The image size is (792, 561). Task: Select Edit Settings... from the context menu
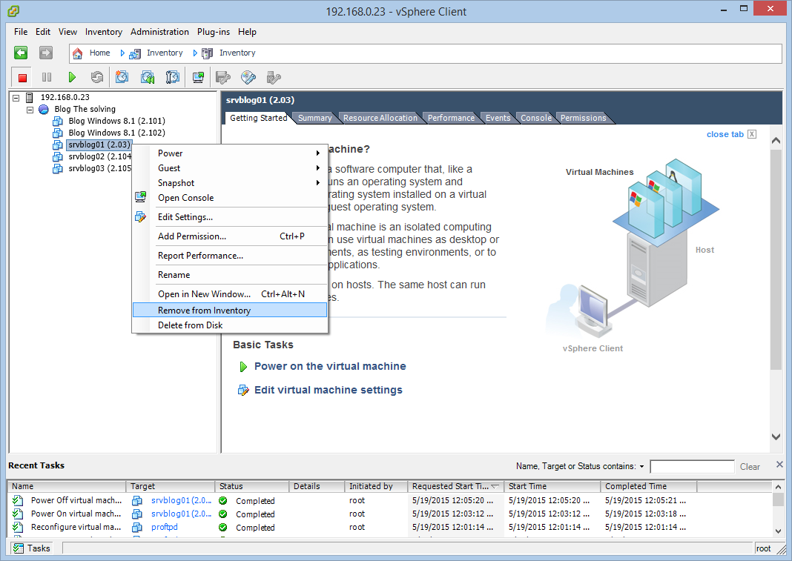pos(230,217)
